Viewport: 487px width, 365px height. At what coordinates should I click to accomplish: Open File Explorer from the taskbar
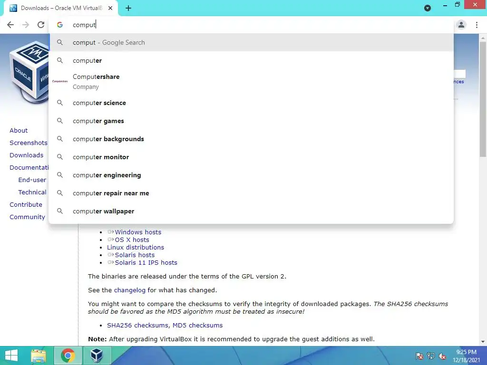pyautogui.click(x=39, y=355)
